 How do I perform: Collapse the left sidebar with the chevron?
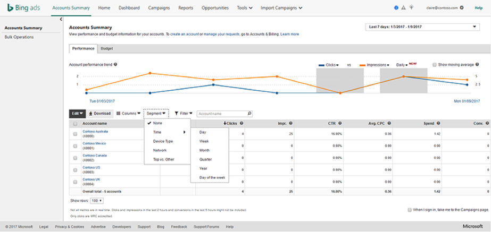point(61,20)
